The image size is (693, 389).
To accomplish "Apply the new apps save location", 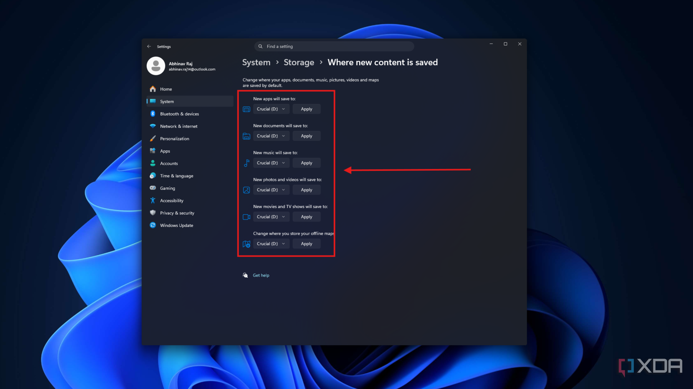I will (306, 109).
